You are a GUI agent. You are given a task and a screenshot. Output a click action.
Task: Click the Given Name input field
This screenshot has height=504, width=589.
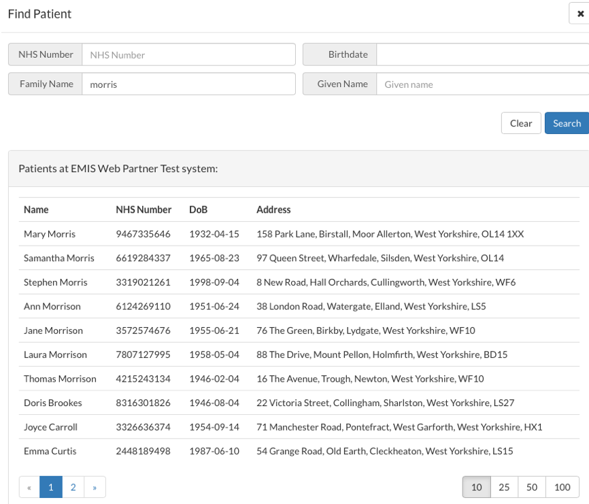click(483, 84)
